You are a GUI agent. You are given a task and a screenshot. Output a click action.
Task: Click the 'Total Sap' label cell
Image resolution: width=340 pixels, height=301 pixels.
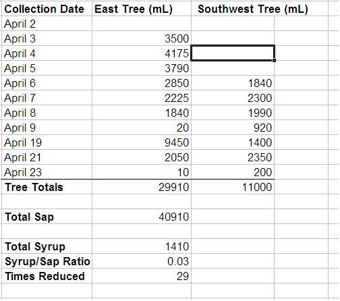click(47, 217)
